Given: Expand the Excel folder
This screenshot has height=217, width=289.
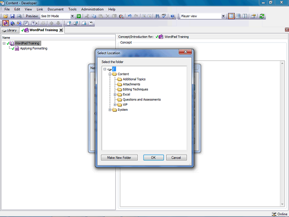Looking at the screenshot, I should pyautogui.click(x=115, y=94).
